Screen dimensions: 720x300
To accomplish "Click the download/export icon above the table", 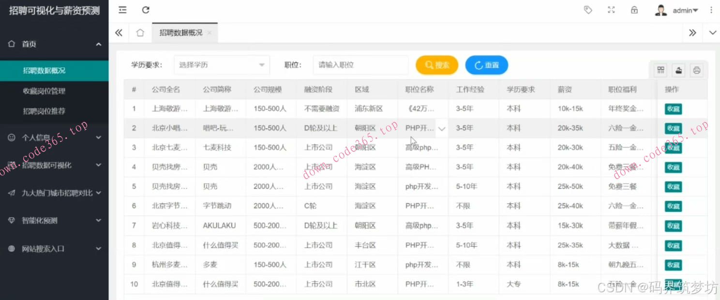I will pyautogui.click(x=678, y=70).
